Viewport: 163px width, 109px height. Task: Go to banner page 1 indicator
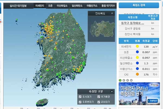(120, 80)
